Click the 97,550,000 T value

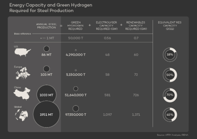pos(76,115)
